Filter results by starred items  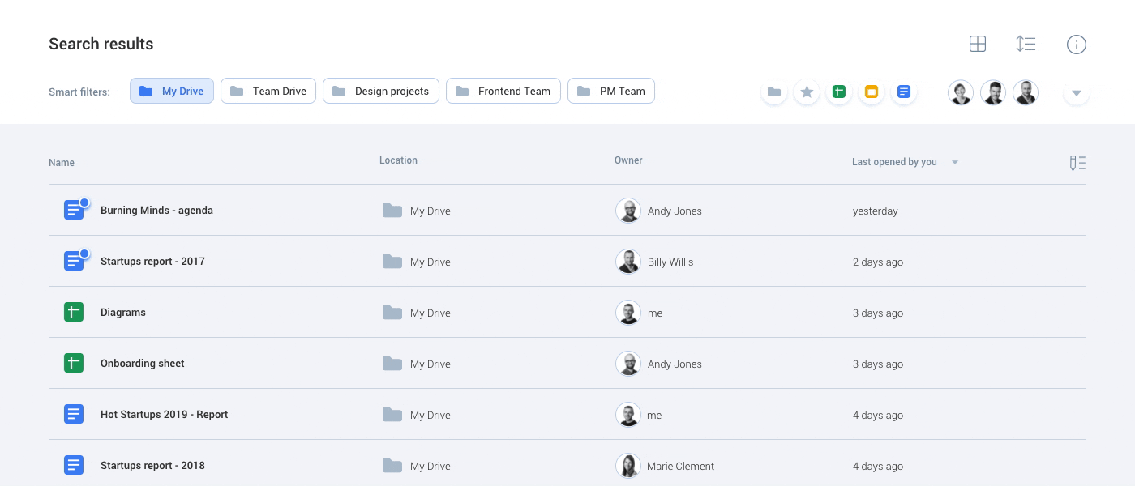807,92
